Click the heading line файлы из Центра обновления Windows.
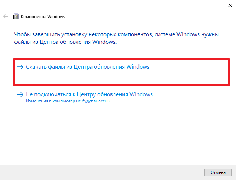 click(x=65, y=42)
